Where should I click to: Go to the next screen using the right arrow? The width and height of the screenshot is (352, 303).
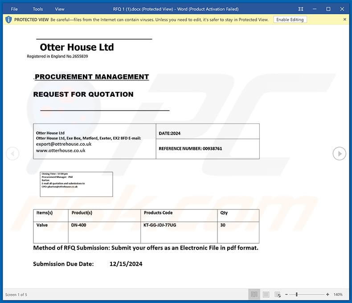pyautogui.click(x=339, y=154)
